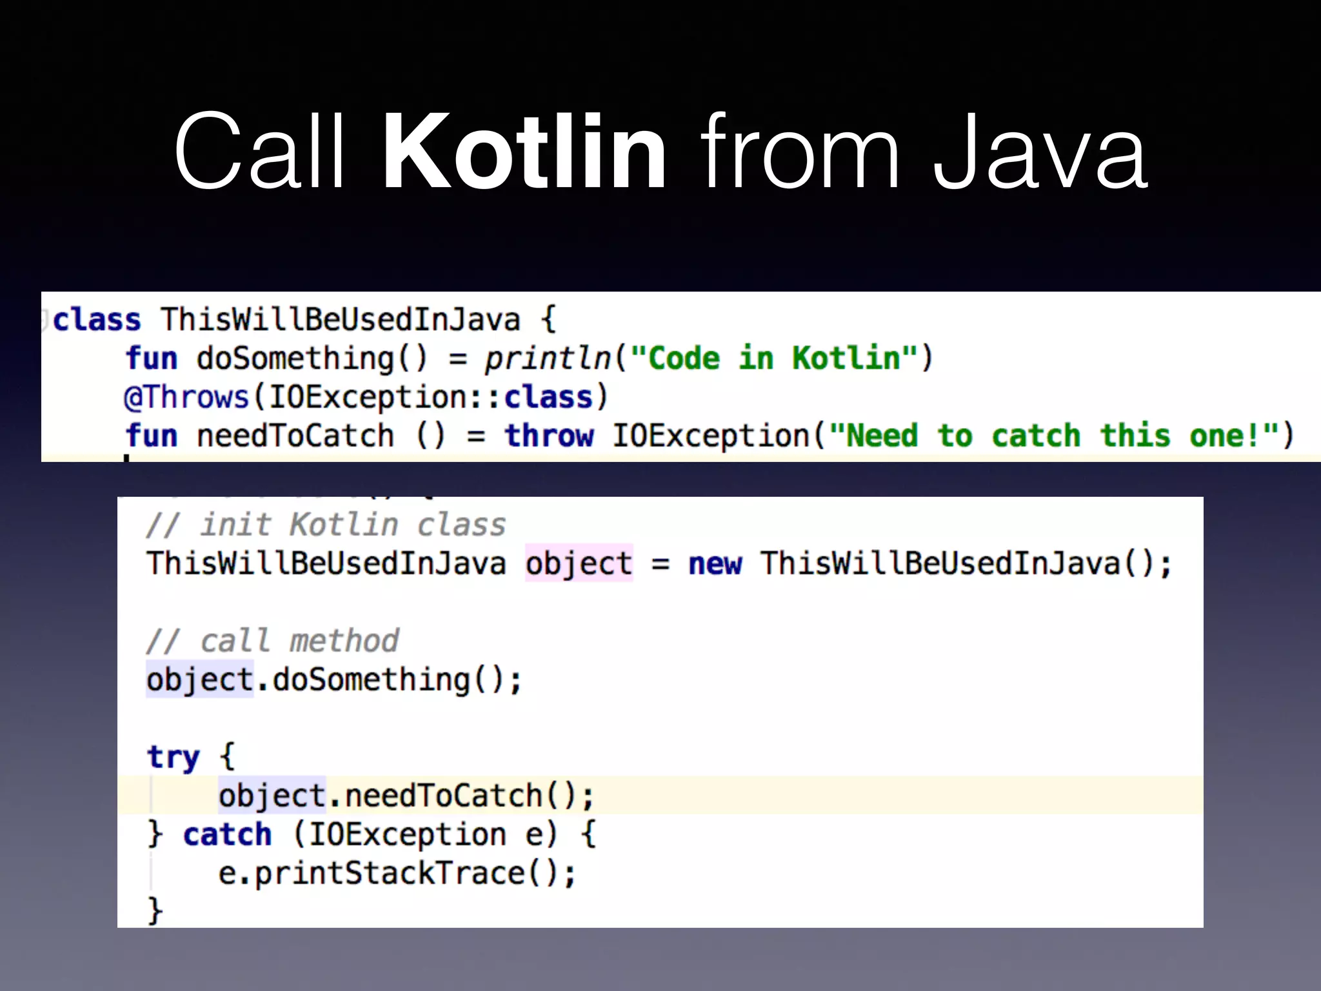1321x991 pixels.
Task: Click "class ThisWillBeUsedInJava {" in Kotlin snippet
Action: 304,320
